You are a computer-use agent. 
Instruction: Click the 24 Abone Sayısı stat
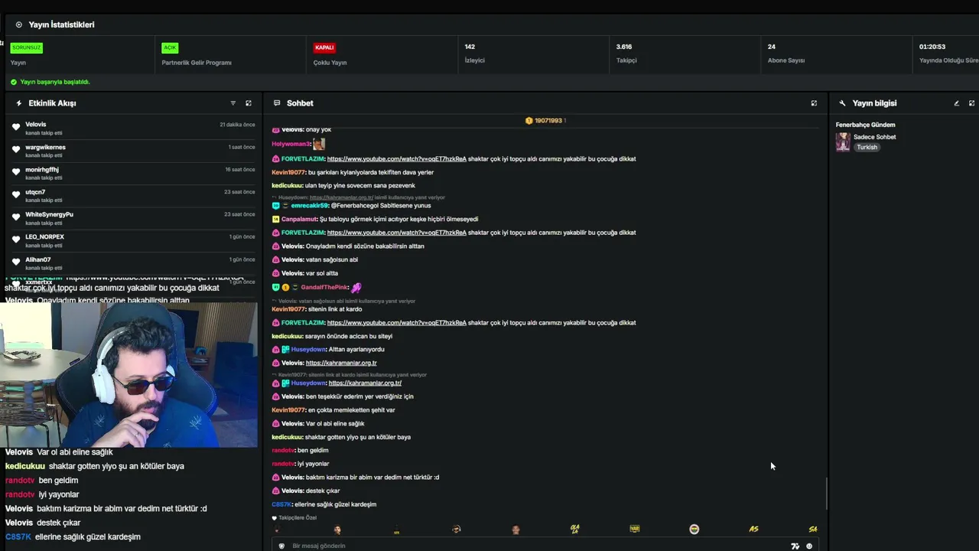click(786, 53)
